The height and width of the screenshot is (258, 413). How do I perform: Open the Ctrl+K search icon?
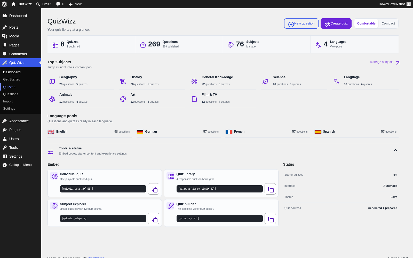(x=38, y=4)
